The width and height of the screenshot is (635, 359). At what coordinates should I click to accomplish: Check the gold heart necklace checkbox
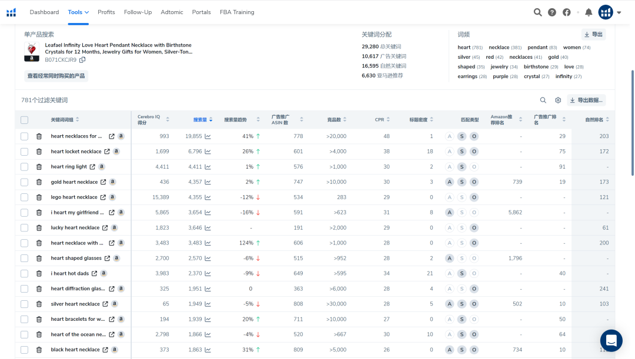[24, 182]
